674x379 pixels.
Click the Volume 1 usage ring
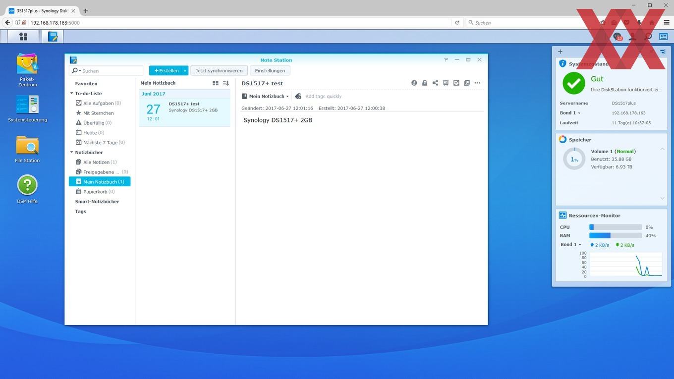pos(574,159)
